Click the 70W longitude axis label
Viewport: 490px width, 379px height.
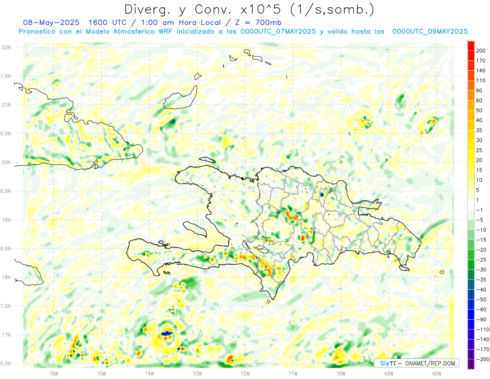[x=341, y=373]
